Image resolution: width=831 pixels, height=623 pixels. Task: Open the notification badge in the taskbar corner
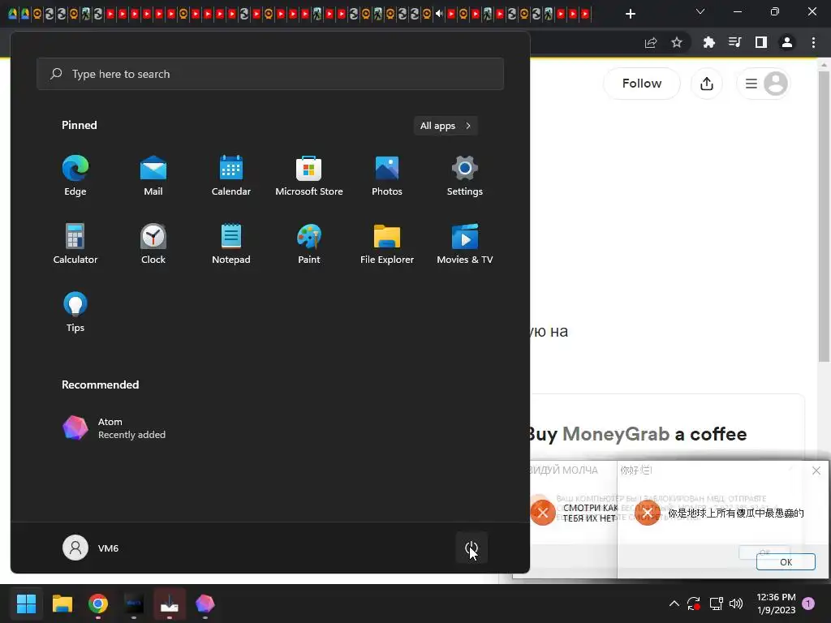click(x=808, y=604)
